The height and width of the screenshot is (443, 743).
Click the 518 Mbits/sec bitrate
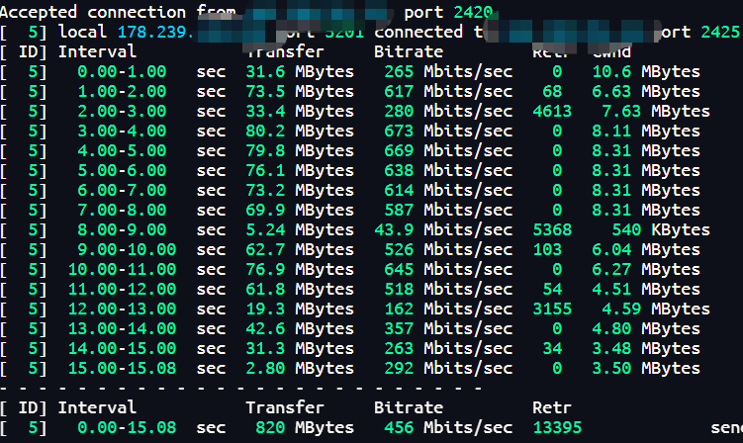(448, 289)
